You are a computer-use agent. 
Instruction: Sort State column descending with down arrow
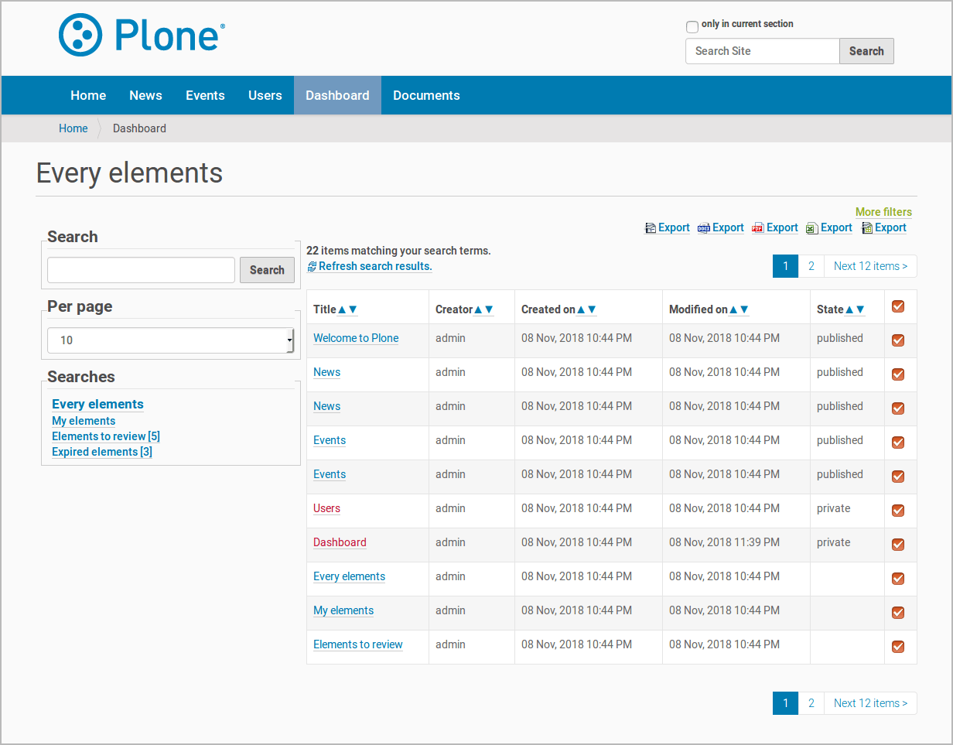tap(859, 309)
